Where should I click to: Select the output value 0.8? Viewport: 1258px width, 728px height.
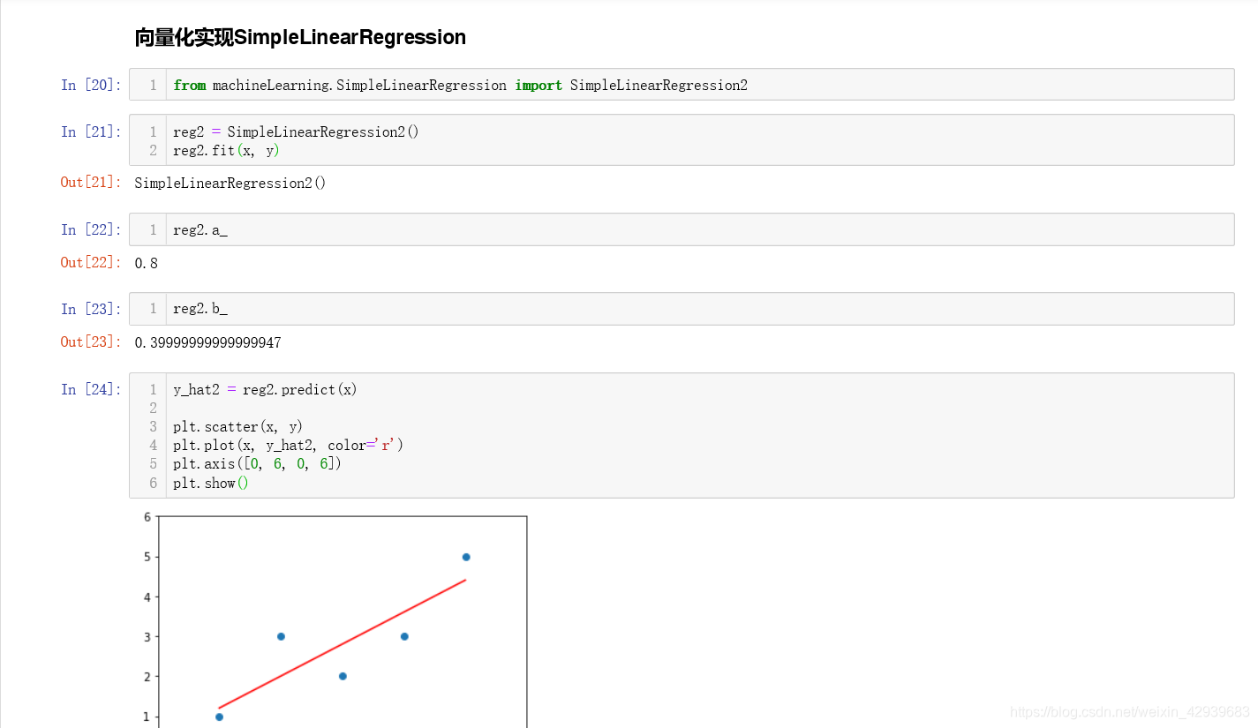[x=147, y=263]
